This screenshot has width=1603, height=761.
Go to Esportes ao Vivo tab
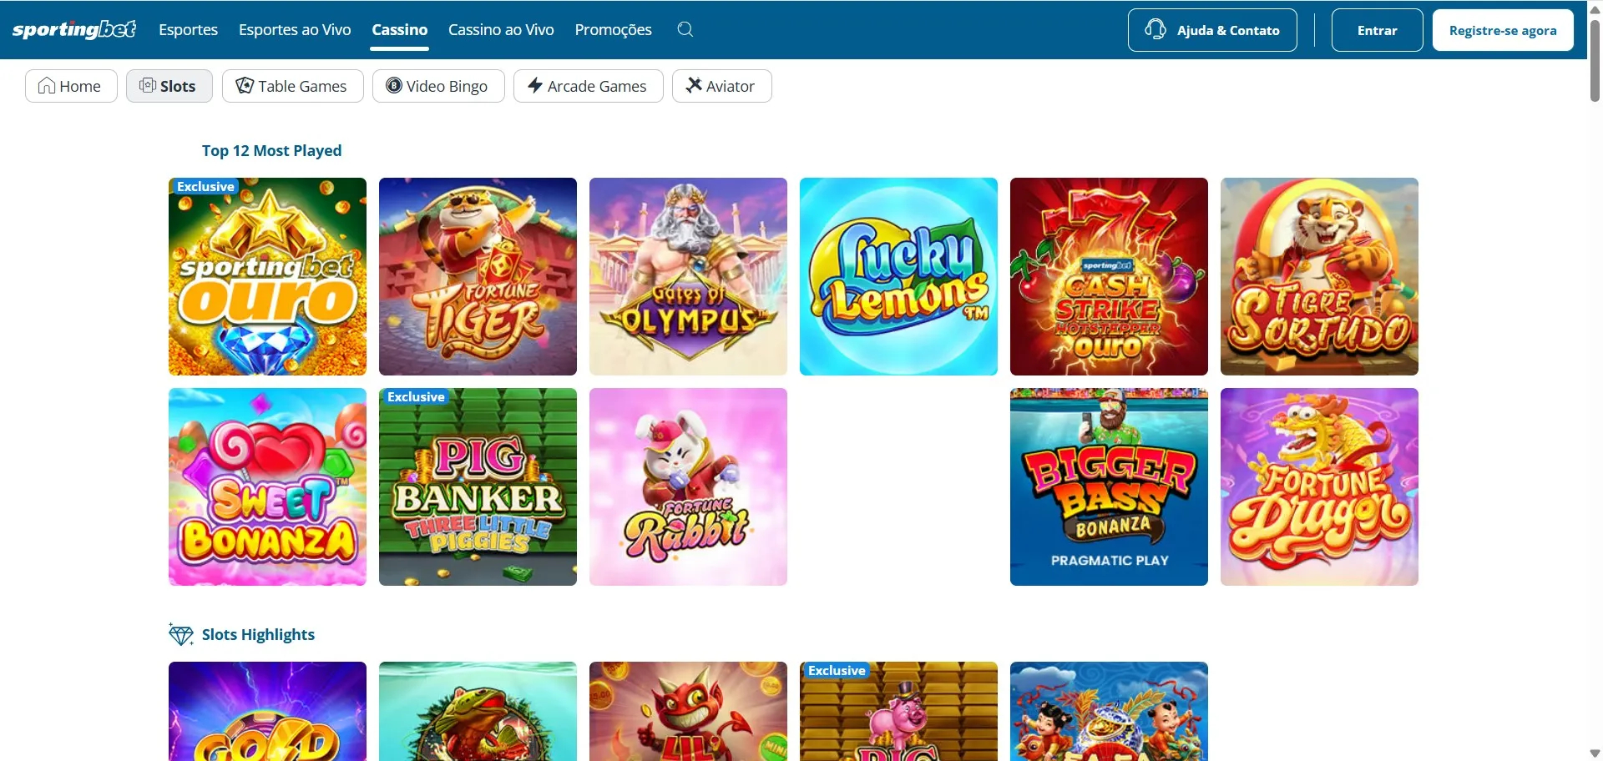pos(295,30)
